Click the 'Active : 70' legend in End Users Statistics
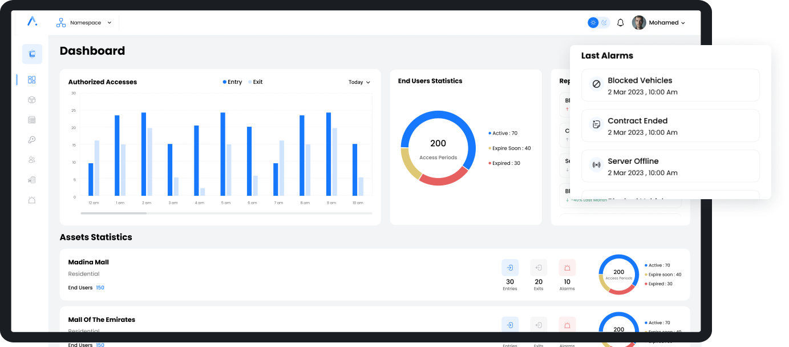The height and width of the screenshot is (347, 789). [503, 134]
